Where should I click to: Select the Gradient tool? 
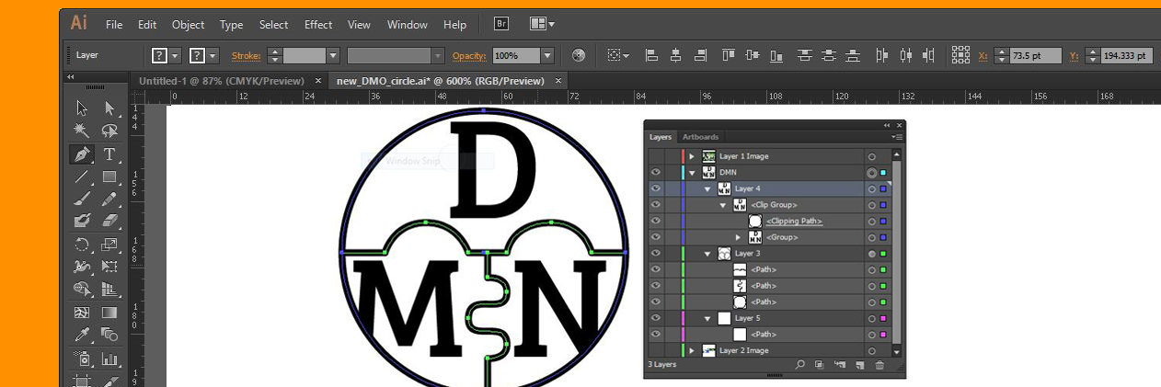click(109, 313)
